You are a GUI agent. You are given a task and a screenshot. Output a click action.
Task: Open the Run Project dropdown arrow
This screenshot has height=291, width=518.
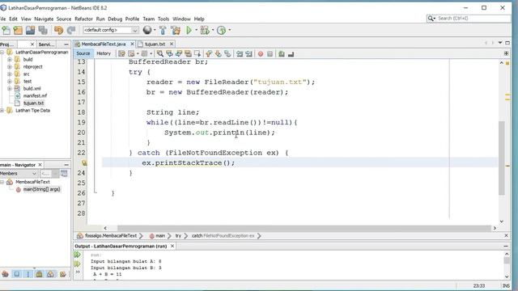pos(196,31)
